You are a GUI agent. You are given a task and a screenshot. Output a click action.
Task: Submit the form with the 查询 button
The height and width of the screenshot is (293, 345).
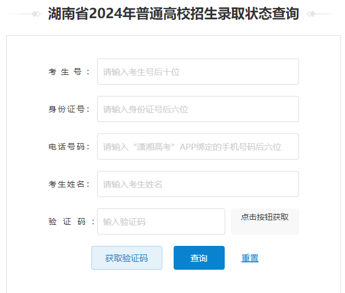(x=199, y=258)
